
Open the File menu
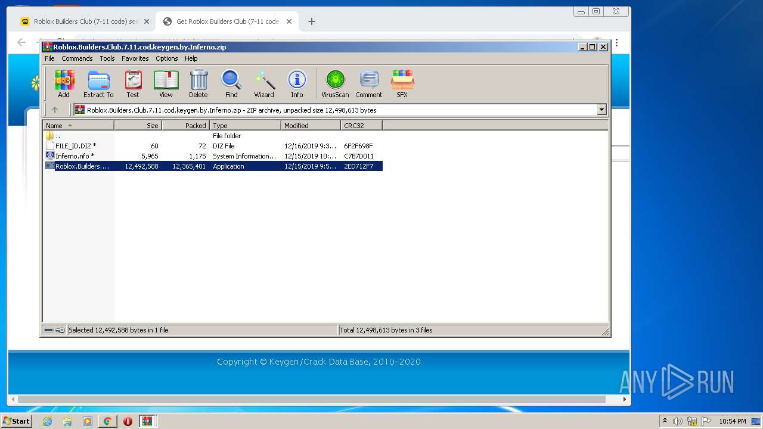click(x=49, y=58)
